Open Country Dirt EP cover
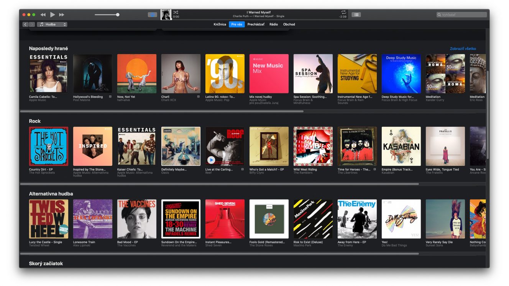The height and width of the screenshot is (286, 509). (49, 146)
